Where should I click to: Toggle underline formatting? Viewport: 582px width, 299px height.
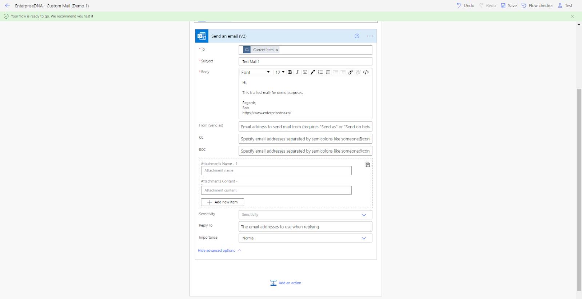click(x=305, y=72)
